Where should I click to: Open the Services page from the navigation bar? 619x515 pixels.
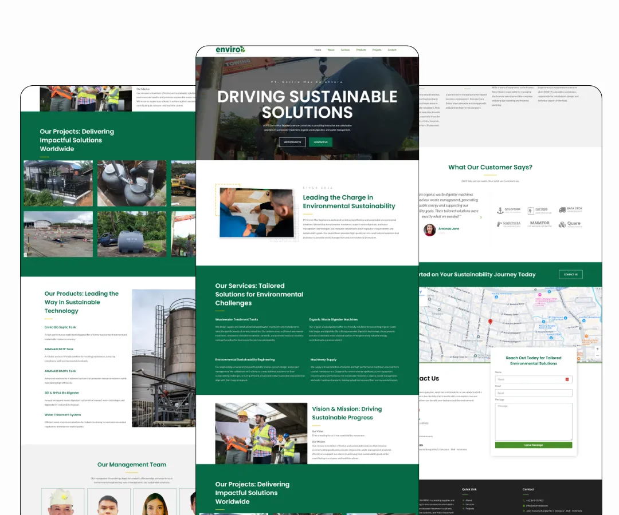[x=345, y=50]
